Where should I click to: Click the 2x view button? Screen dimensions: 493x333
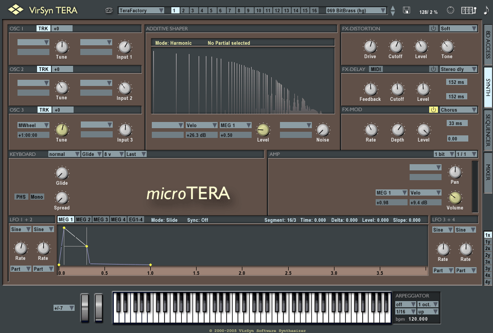[487, 249]
